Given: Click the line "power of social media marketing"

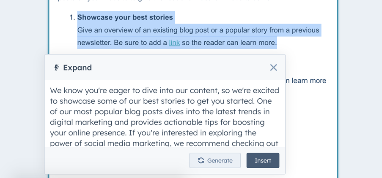Looking at the screenshot, I should point(164,143).
